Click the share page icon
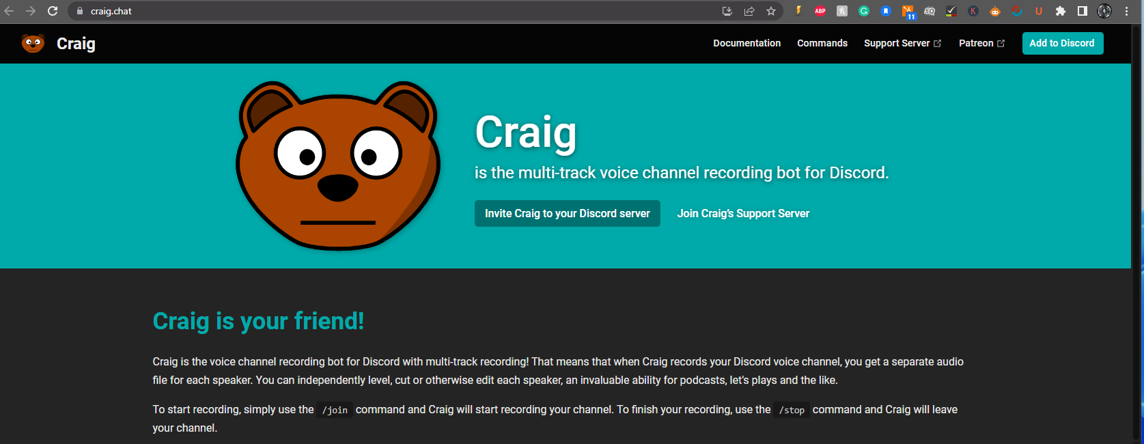This screenshot has width=1144, height=444. (x=749, y=11)
